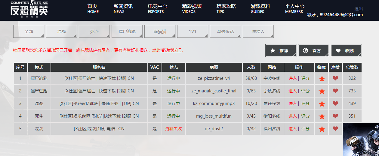This screenshot has height=156, width=379.
Task: Click server name [X社区]僵尸逃亡 [2服] CN
Action: click(x=99, y=91)
